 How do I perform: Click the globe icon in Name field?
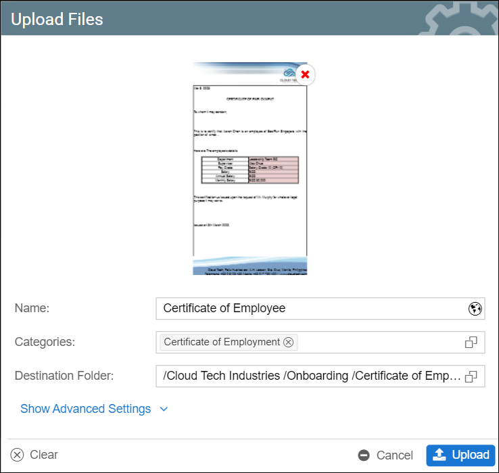pos(475,309)
